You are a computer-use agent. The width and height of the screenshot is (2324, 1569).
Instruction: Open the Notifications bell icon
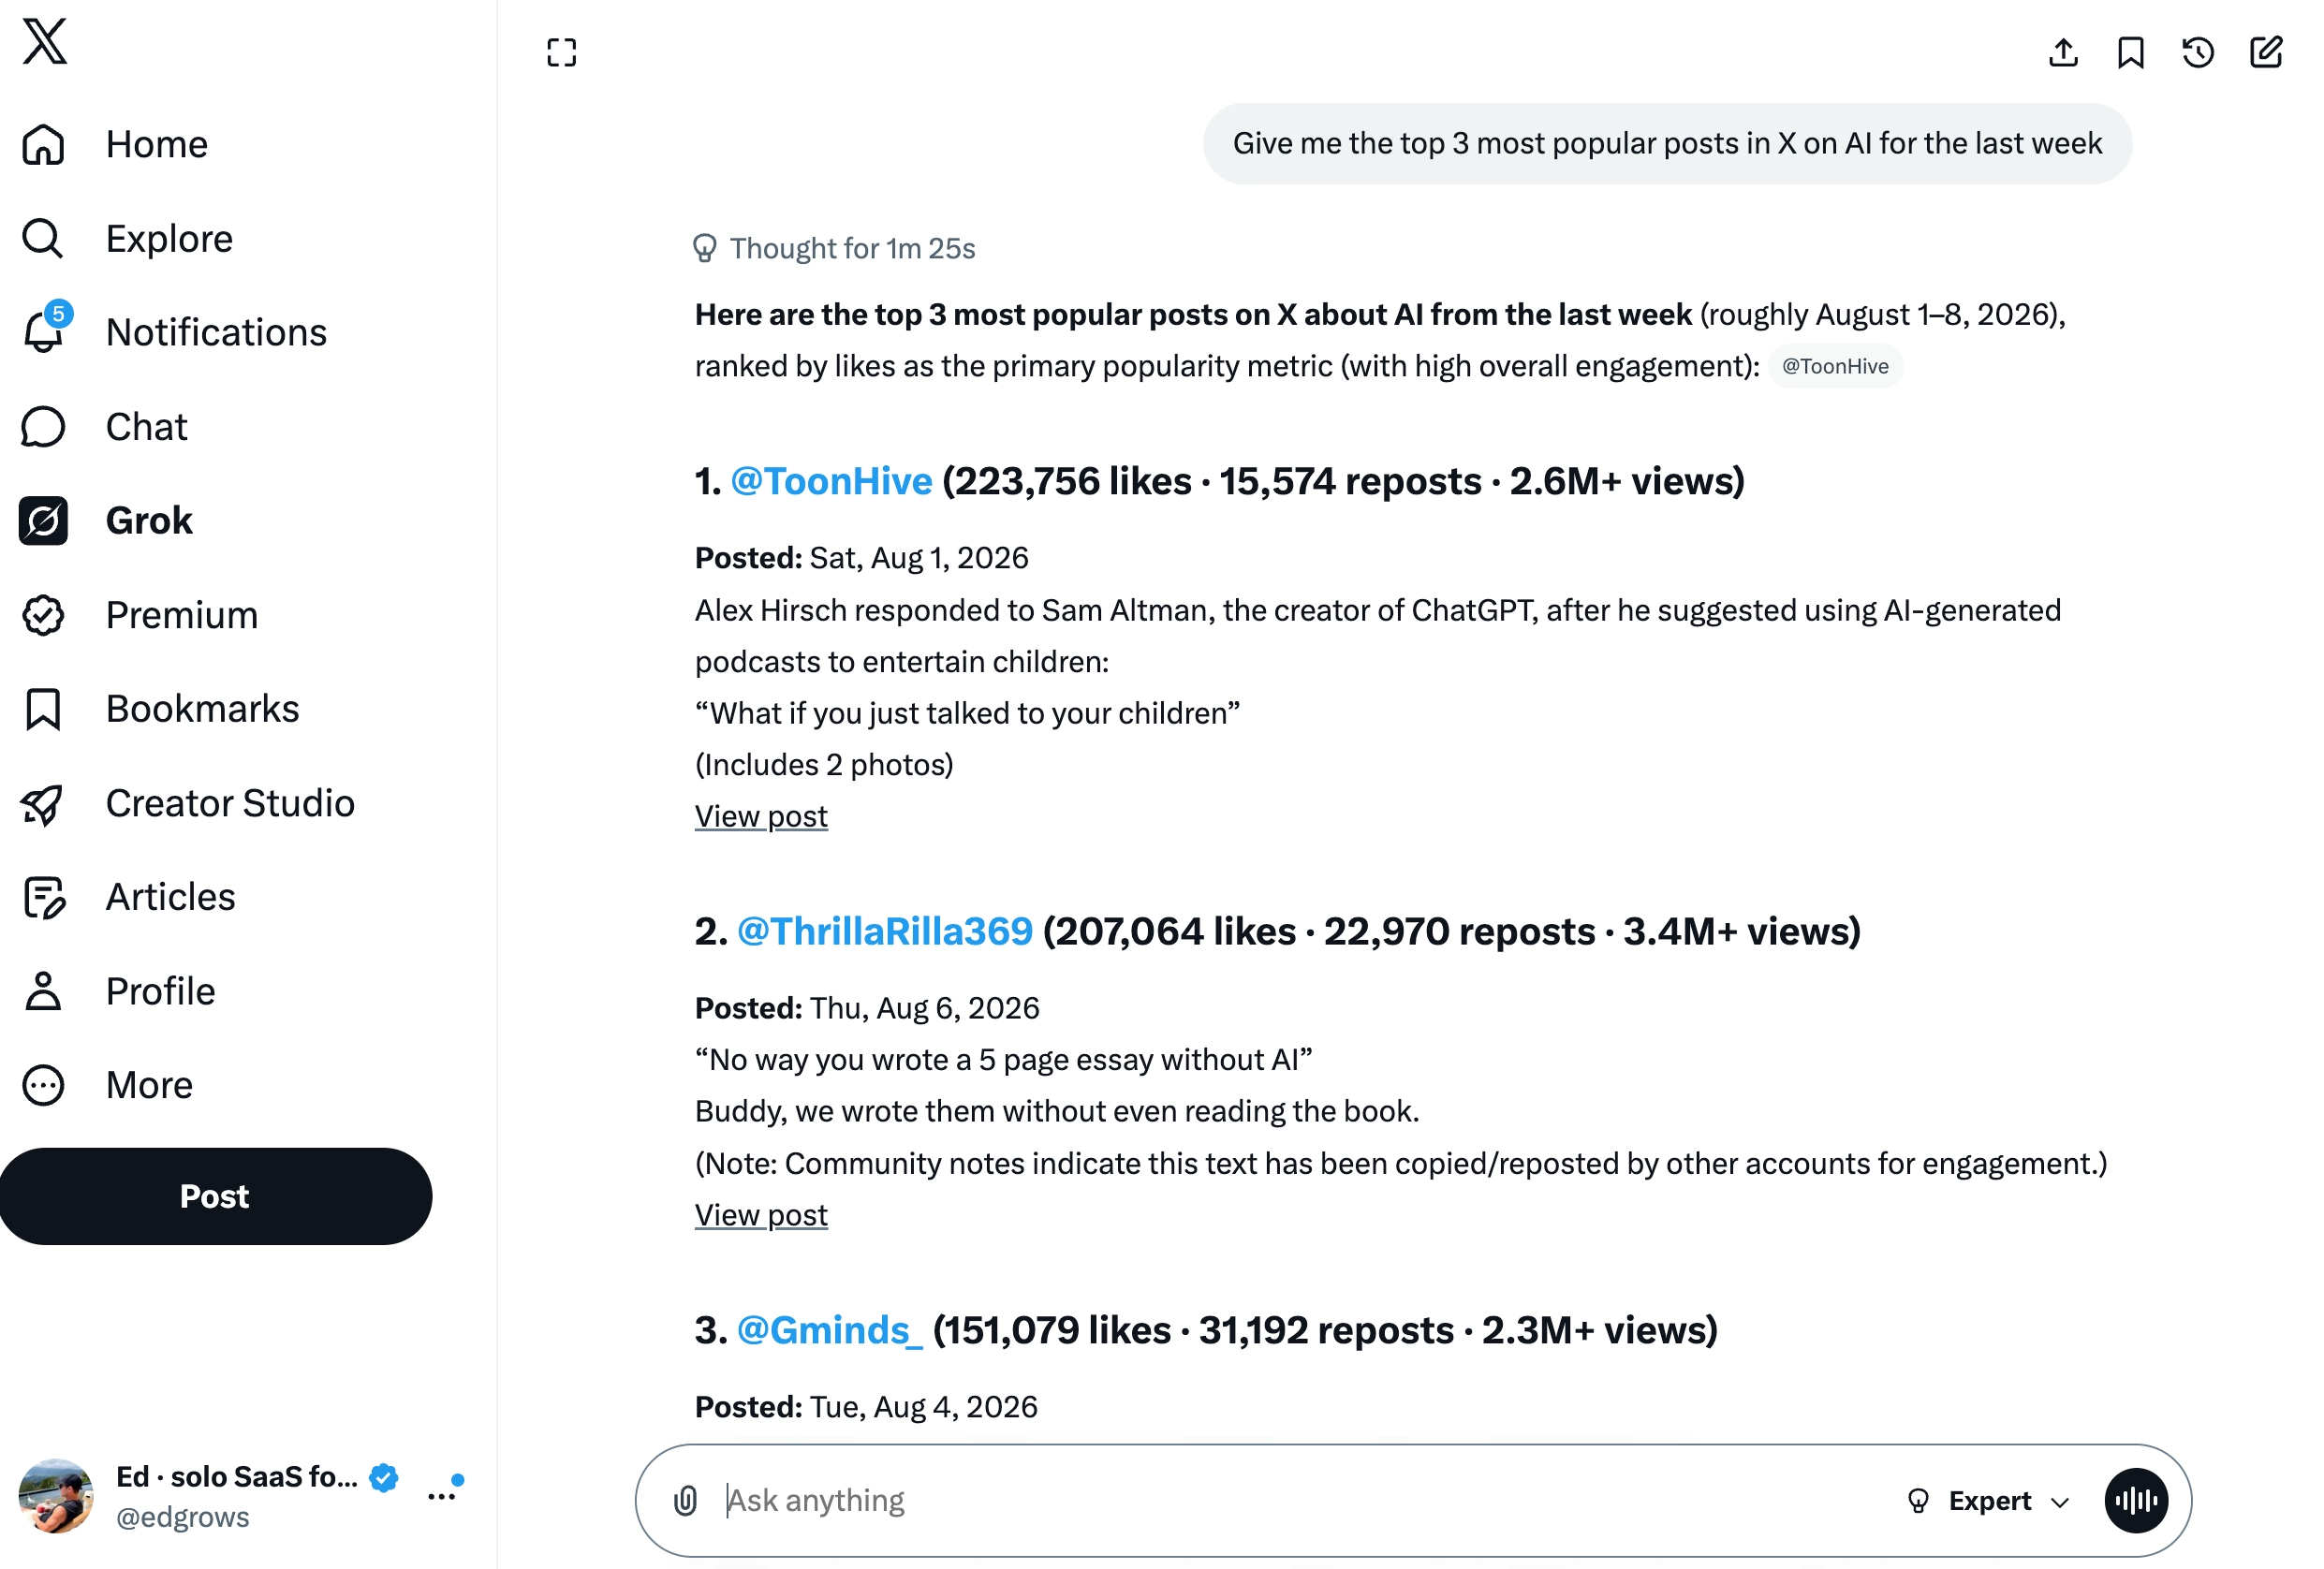[x=43, y=332]
